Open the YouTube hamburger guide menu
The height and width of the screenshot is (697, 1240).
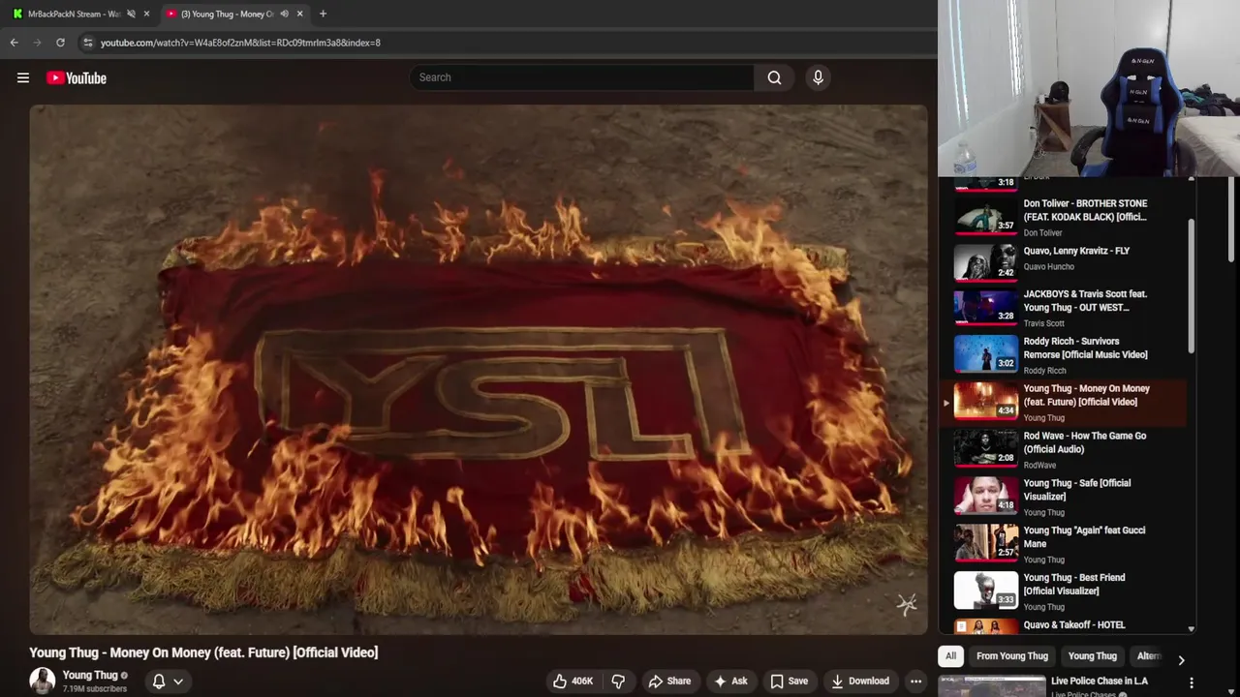23,77
